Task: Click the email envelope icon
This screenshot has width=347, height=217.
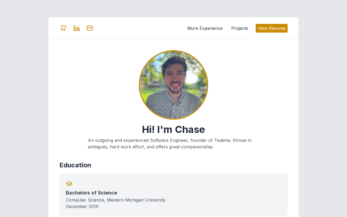Action: [90, 28]
